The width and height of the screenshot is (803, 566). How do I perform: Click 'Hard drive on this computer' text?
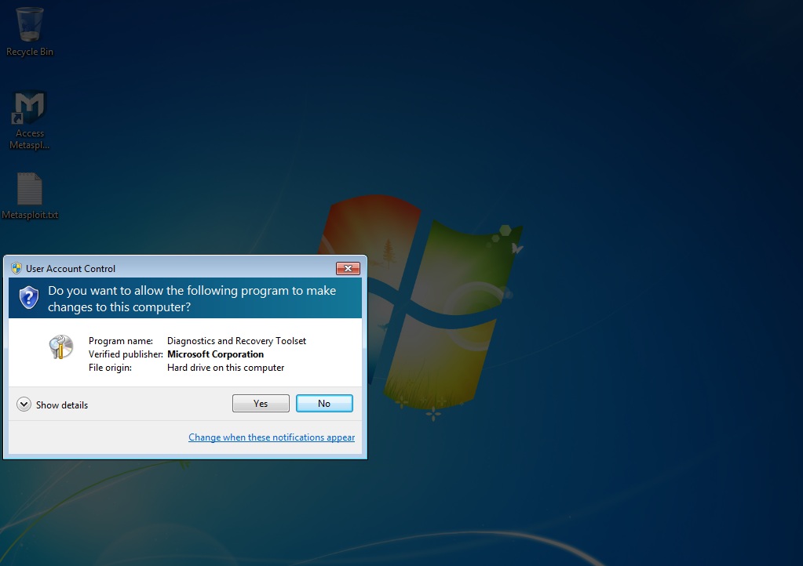pos(226,368)
